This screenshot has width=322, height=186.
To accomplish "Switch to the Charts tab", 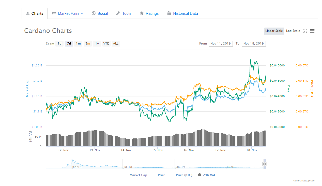I will click(x=35, y=13).
